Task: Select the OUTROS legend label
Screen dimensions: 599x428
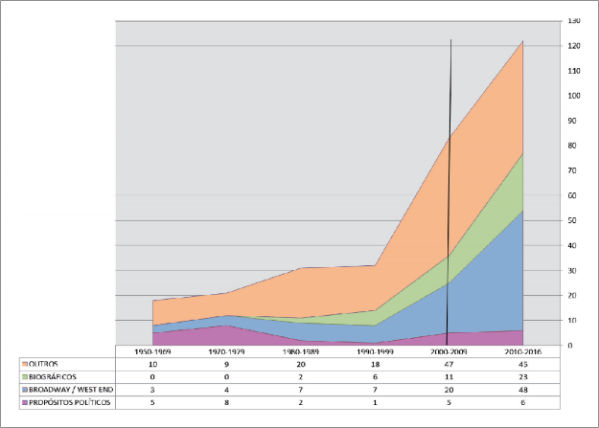Action: 42,365
